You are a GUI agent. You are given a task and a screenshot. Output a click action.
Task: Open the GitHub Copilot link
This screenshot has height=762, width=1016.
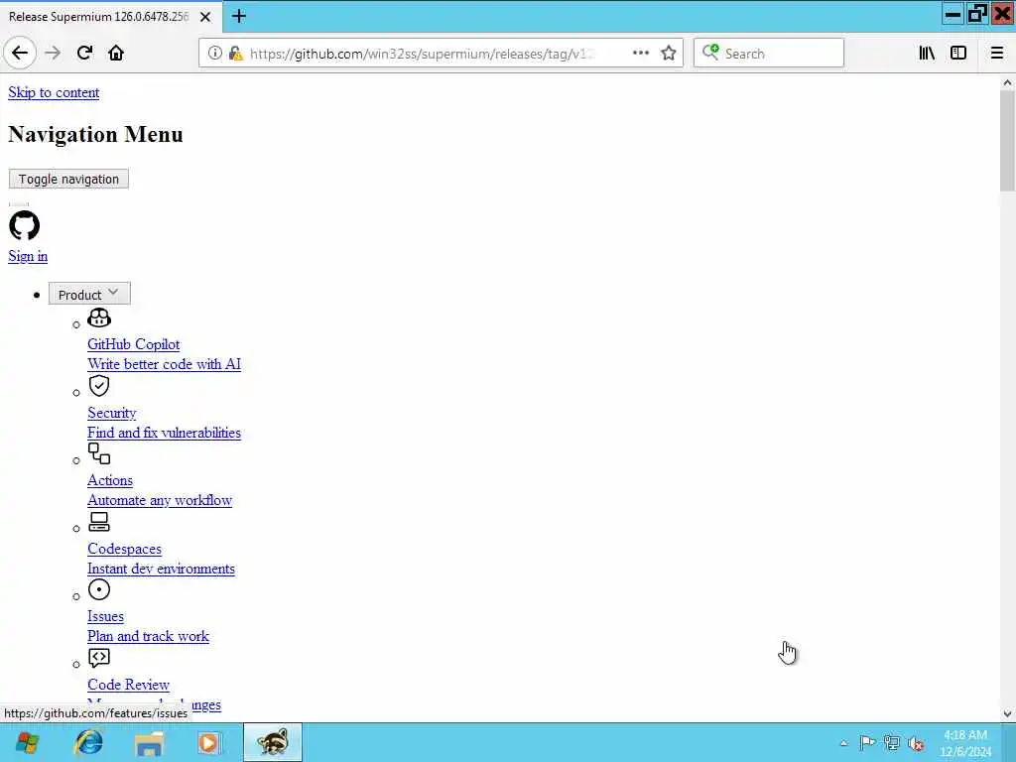(134, 344)
